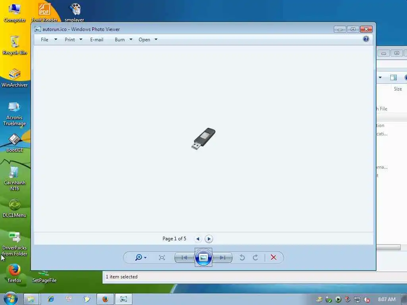This screenshot has width=407, height=305.
Task: Open the view options dropdown in Explorer
Action: (x=380, y=77)
